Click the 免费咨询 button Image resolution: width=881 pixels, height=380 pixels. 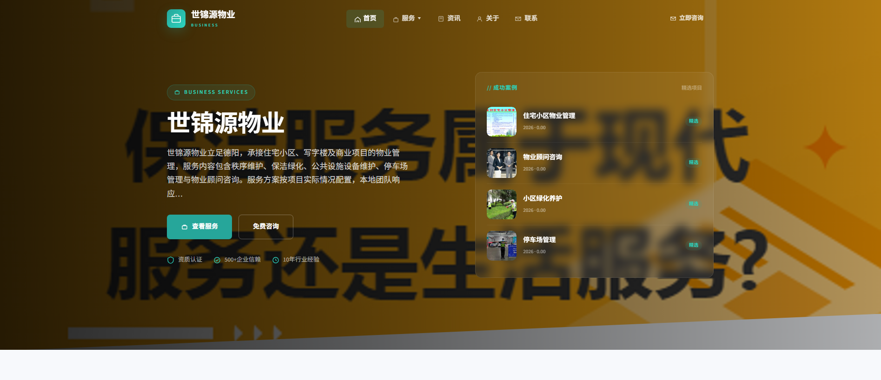point(266,227)
